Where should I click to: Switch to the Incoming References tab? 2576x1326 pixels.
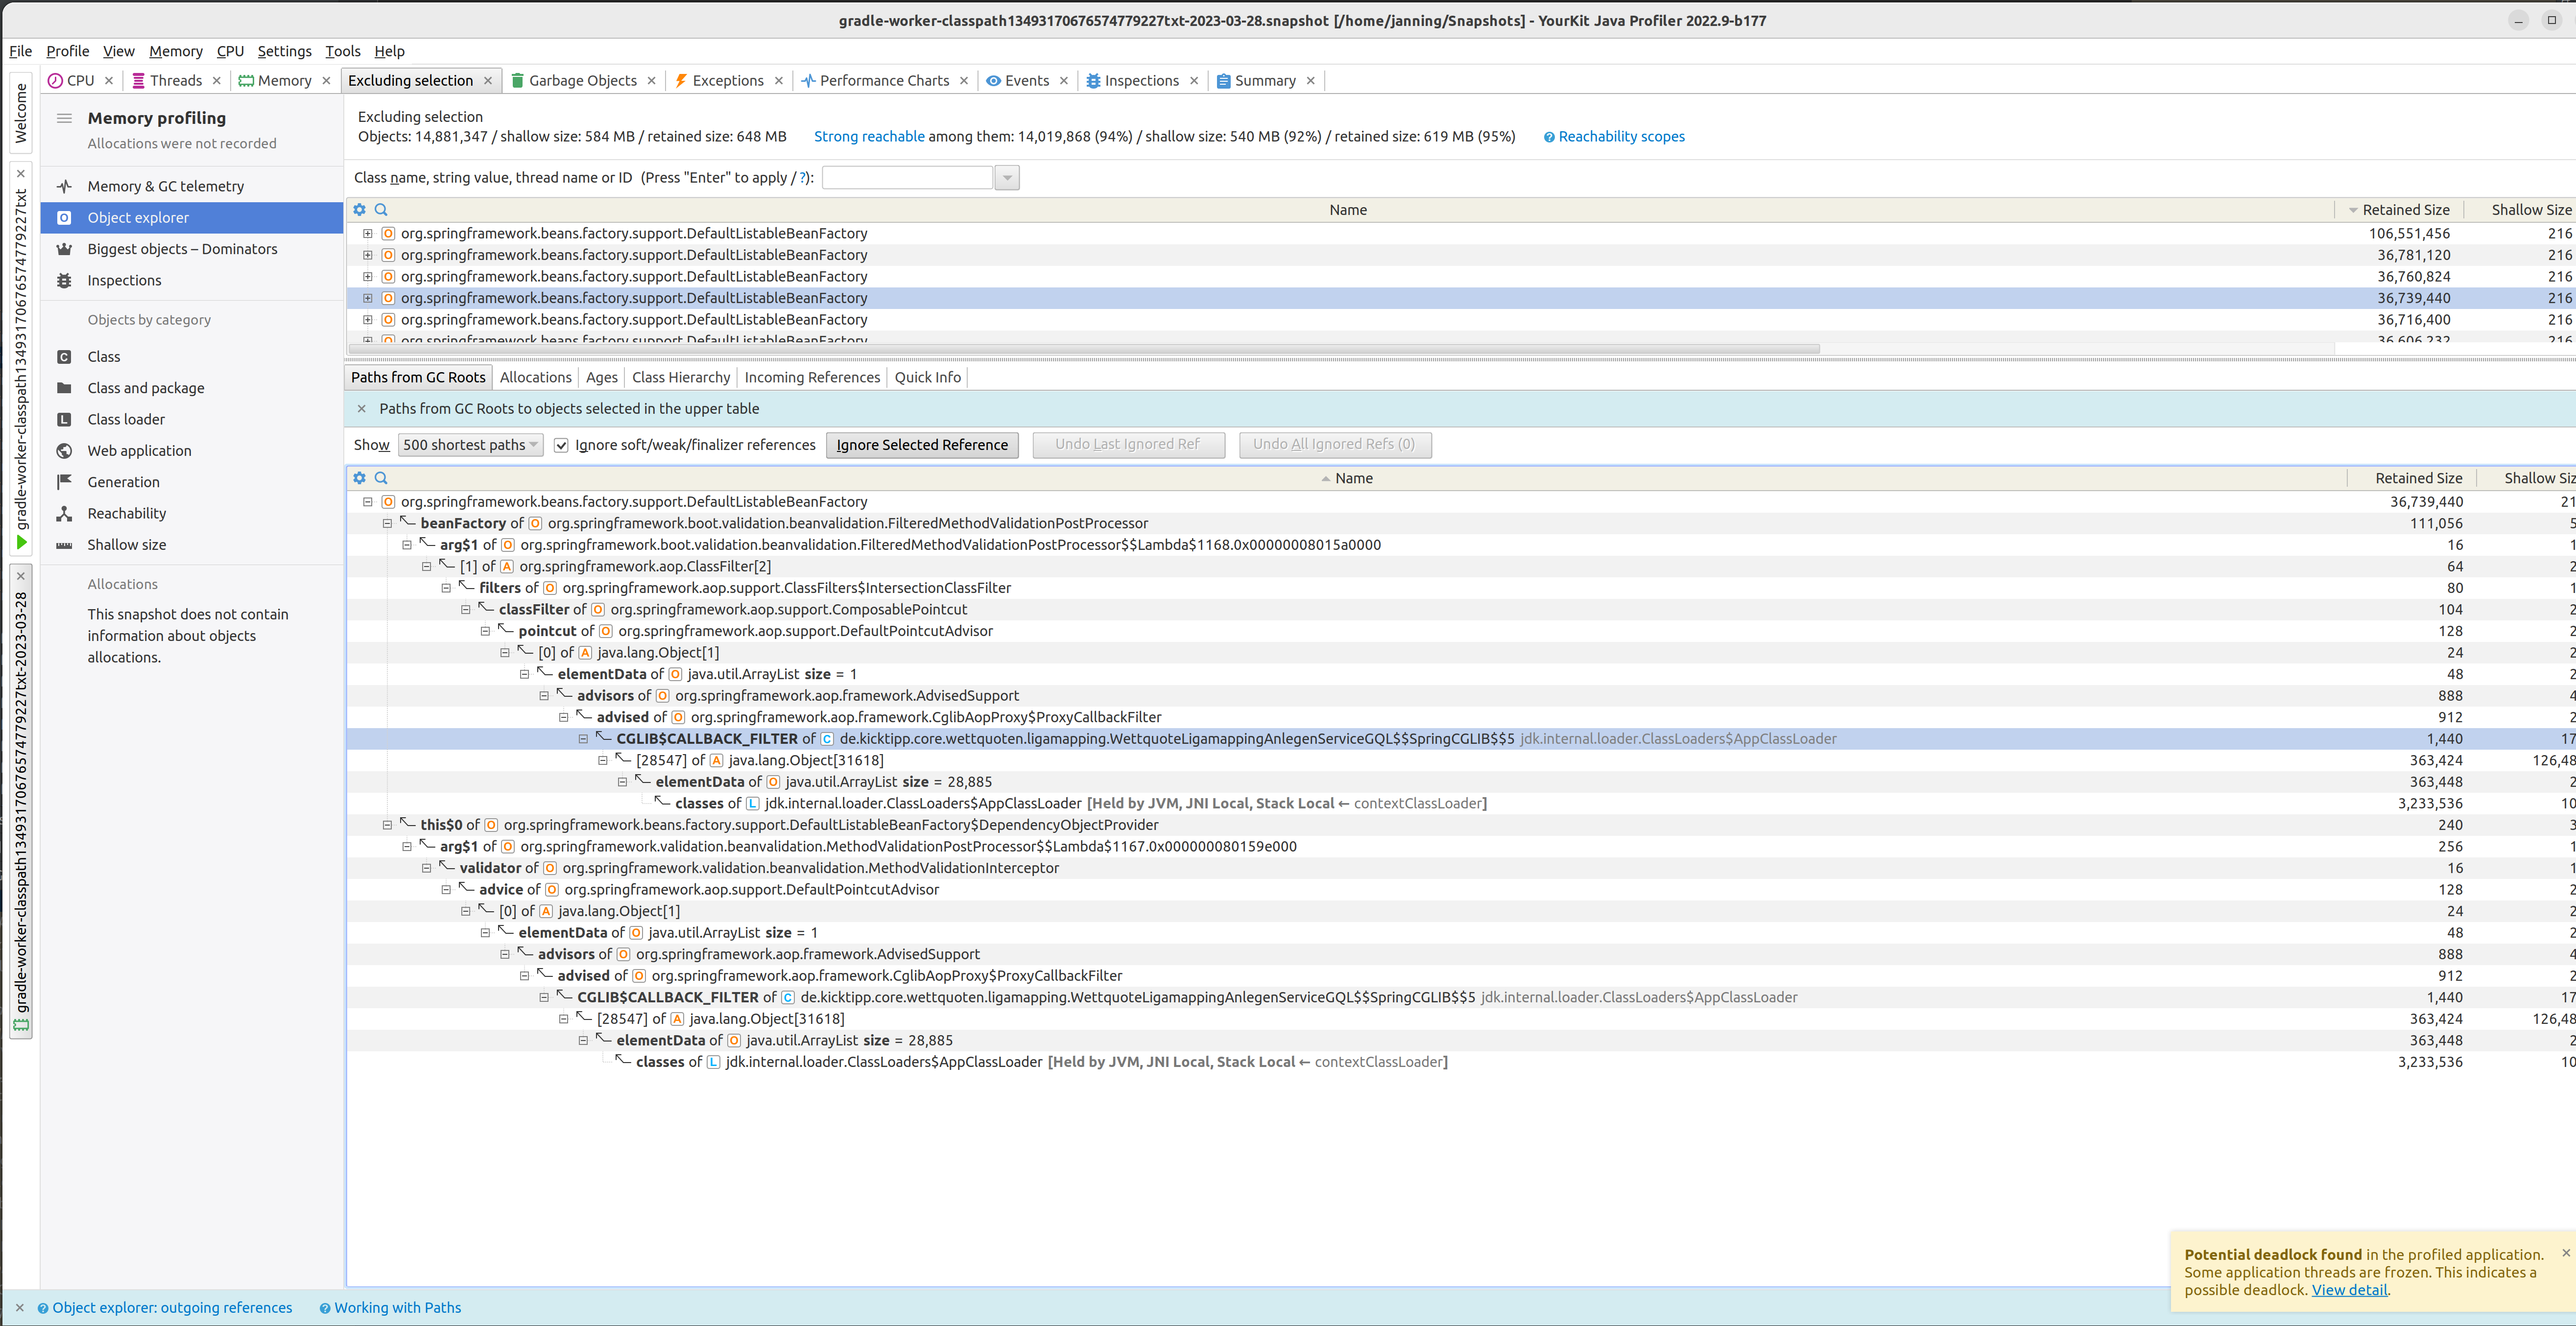point(812,377)
